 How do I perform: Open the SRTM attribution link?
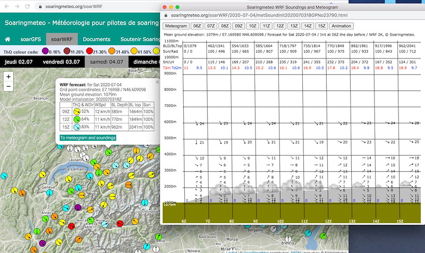pyautogui.click(x=296, y=252)
